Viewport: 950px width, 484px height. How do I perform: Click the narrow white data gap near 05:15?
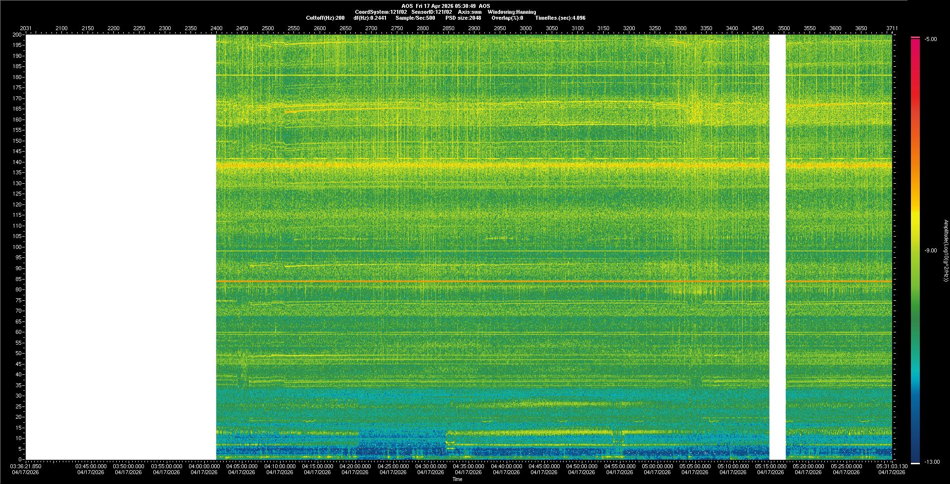coord(777,247)
